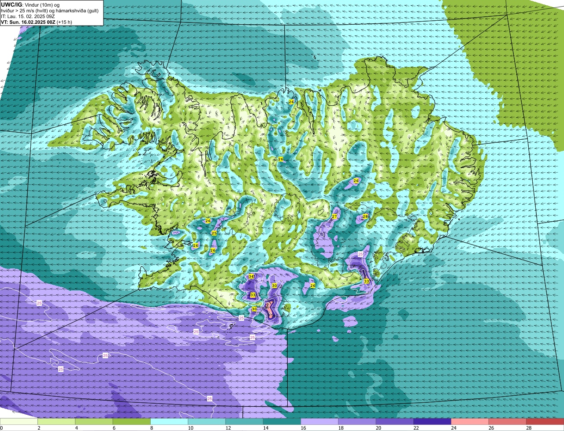The height and width of the screenshot is (431, 564).
Task: Select the 'VT: Sun. 16.02.2025 00Z (+15 h)' line
Action: [x=37, y=22]
